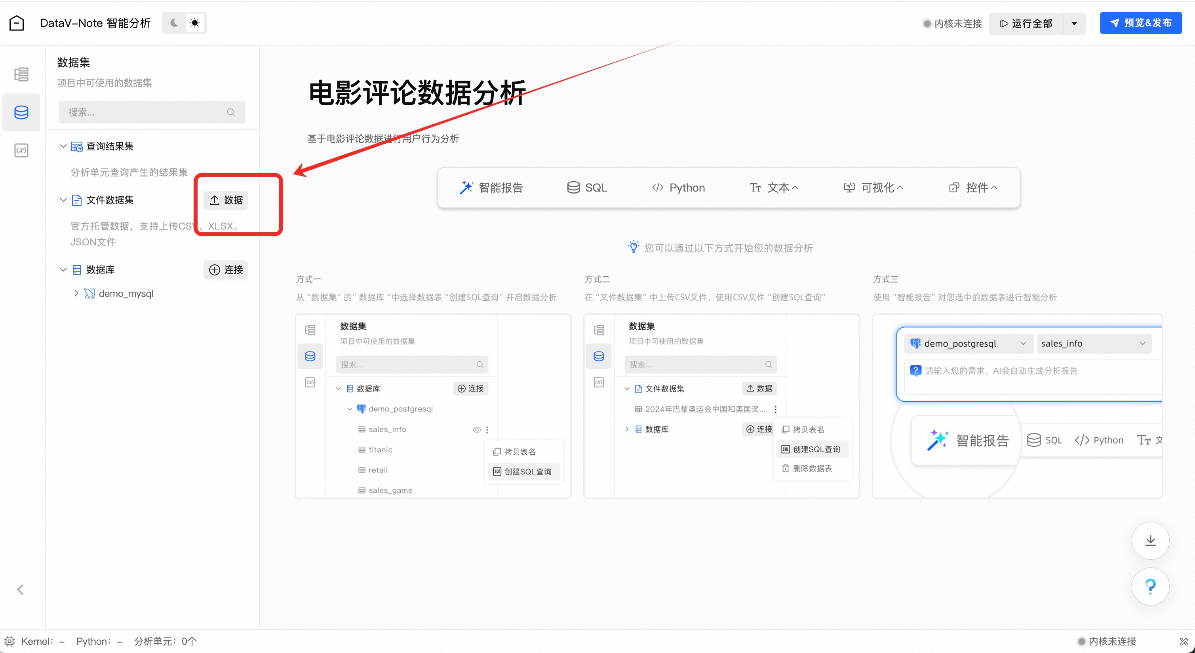
Task: Open the outline panel sidebar icon
Action: click(x=21, y=74)
